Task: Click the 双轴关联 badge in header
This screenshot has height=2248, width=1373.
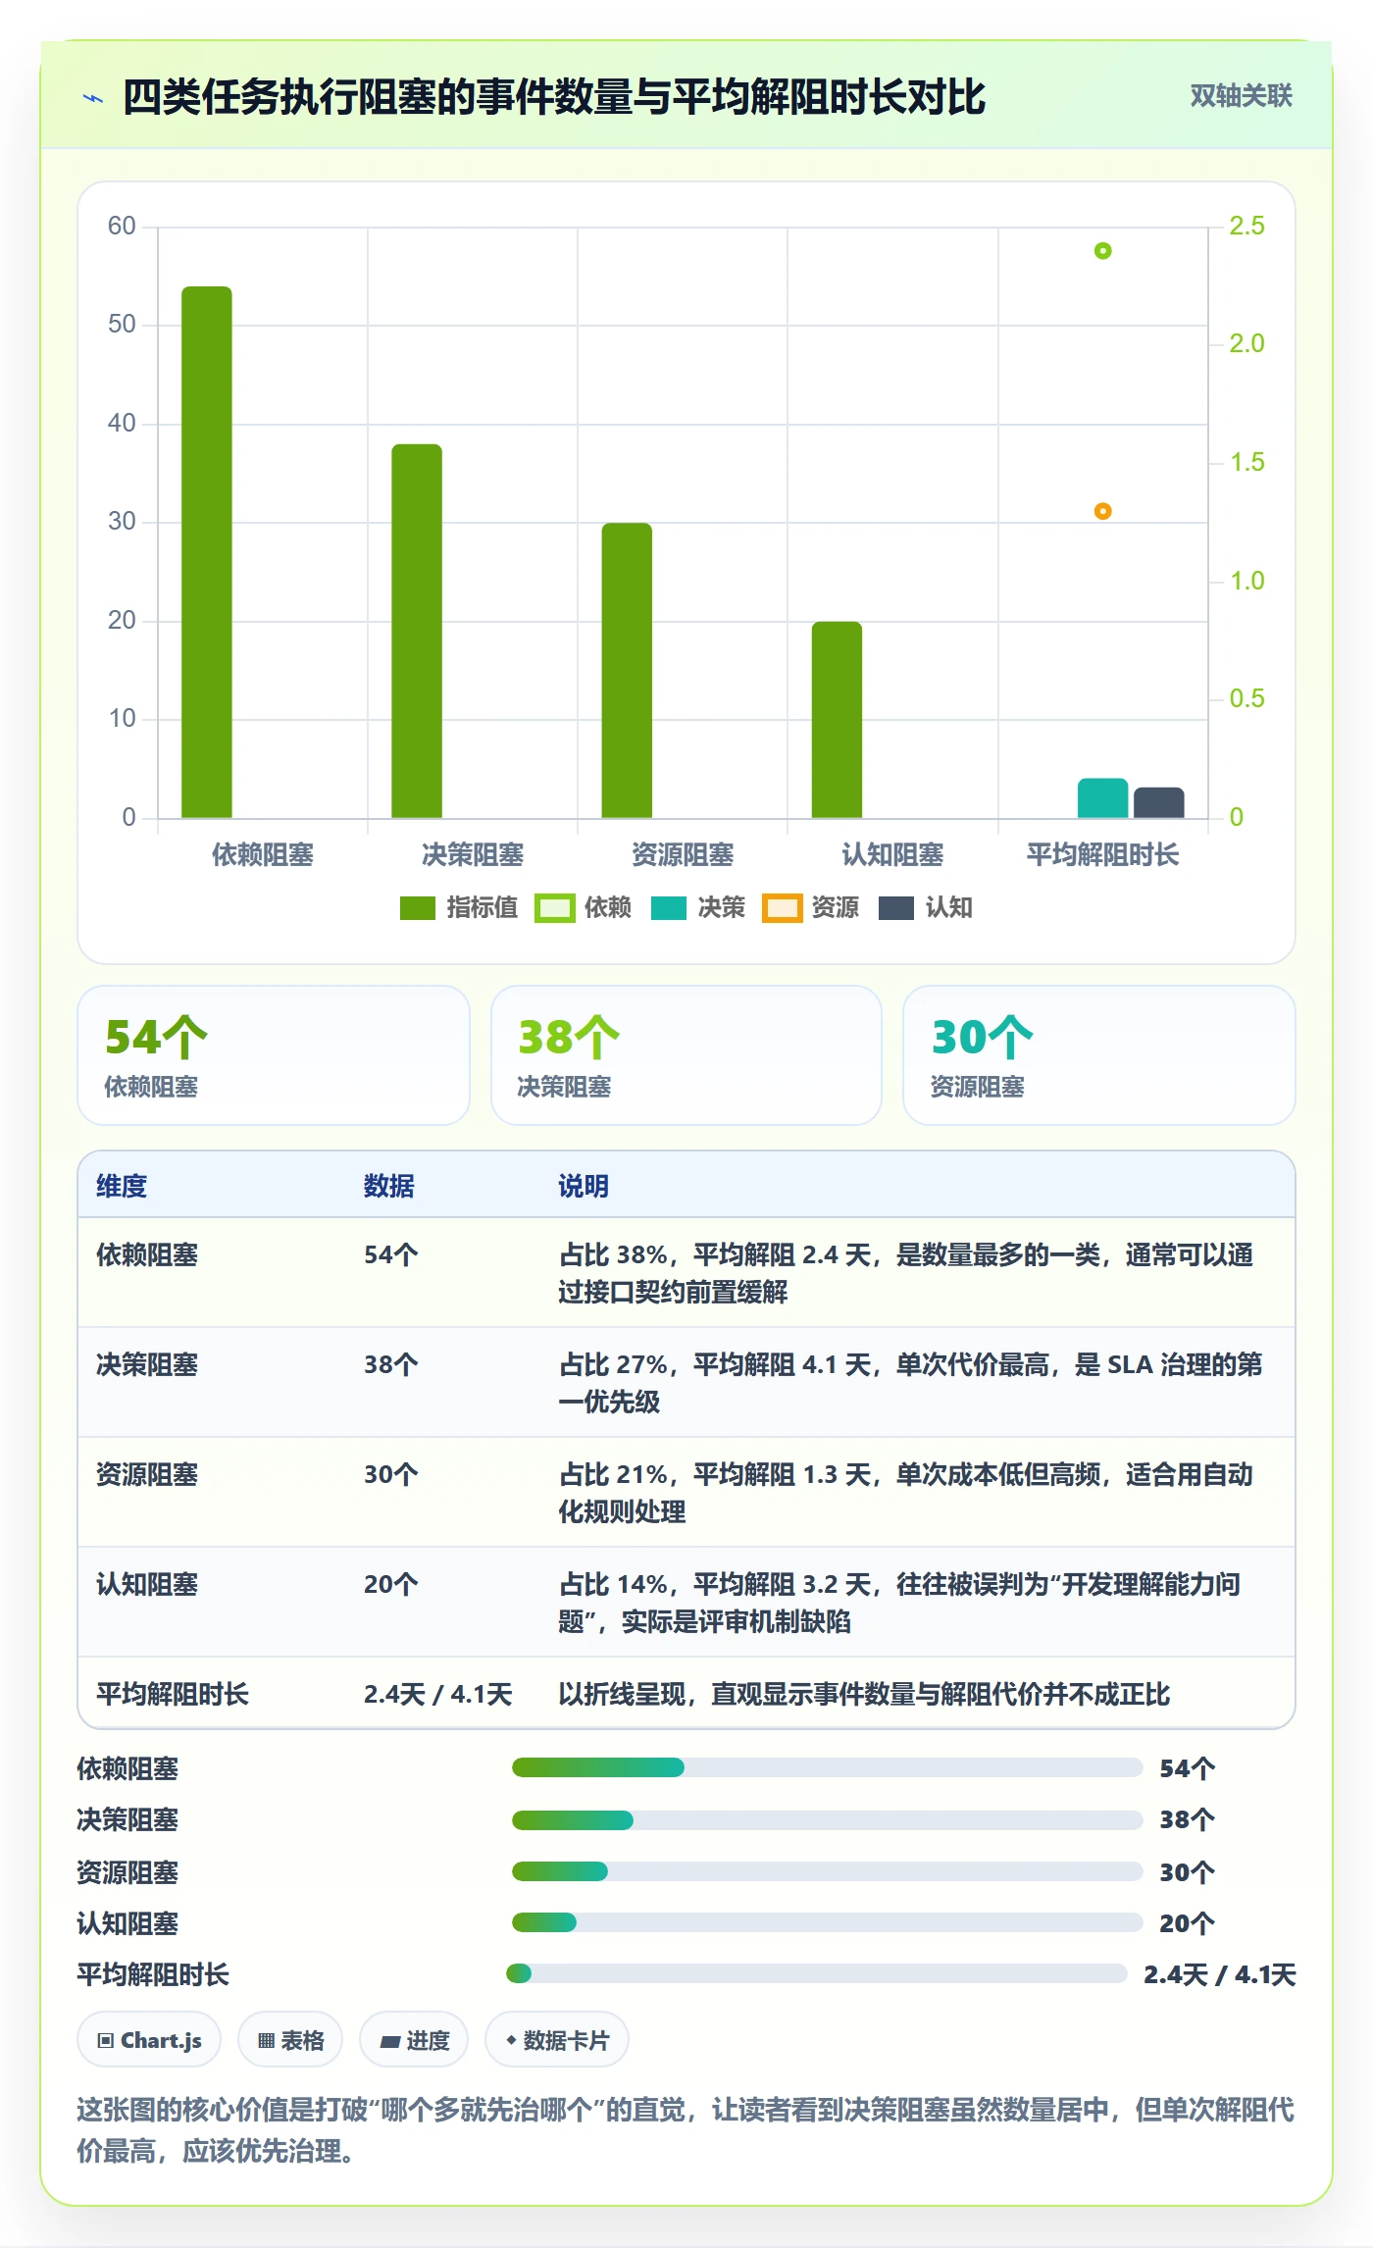Action: click(1241, 95)
